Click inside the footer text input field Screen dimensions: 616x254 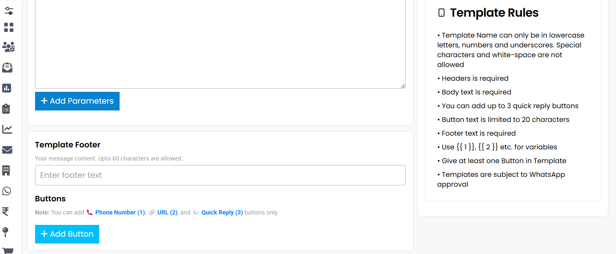pos(220,175)
